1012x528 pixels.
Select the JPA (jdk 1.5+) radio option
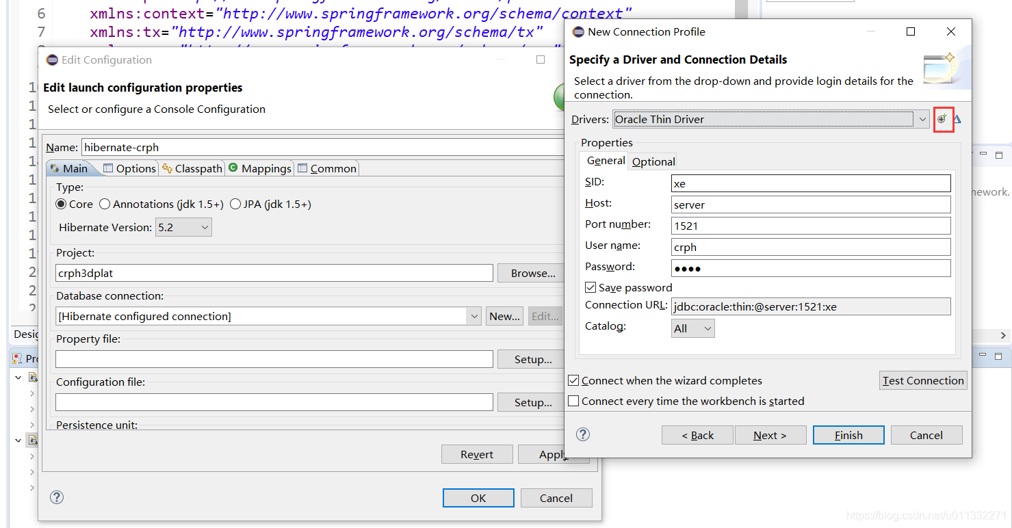[235, 204]
